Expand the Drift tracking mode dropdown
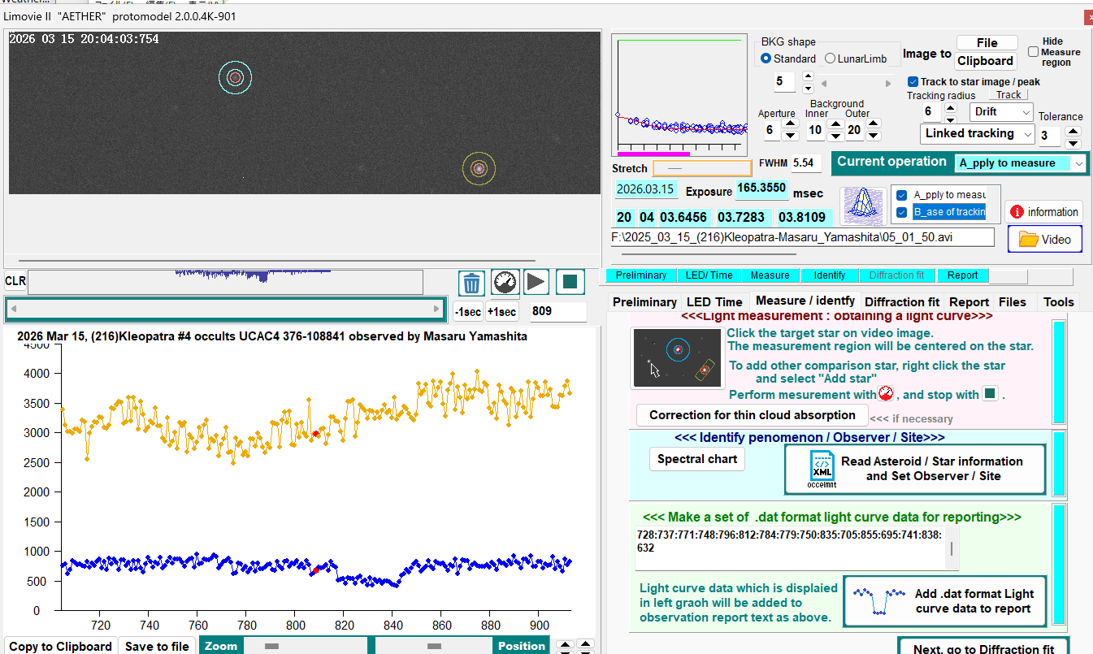 coord(1024,112)
